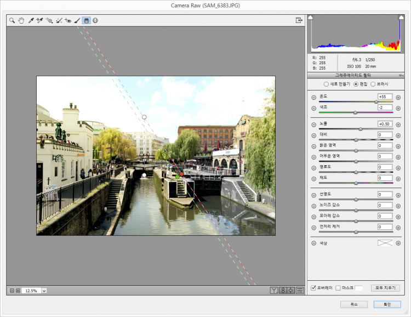
Task: Select the Hand tool
Action: tap(21, 20)
